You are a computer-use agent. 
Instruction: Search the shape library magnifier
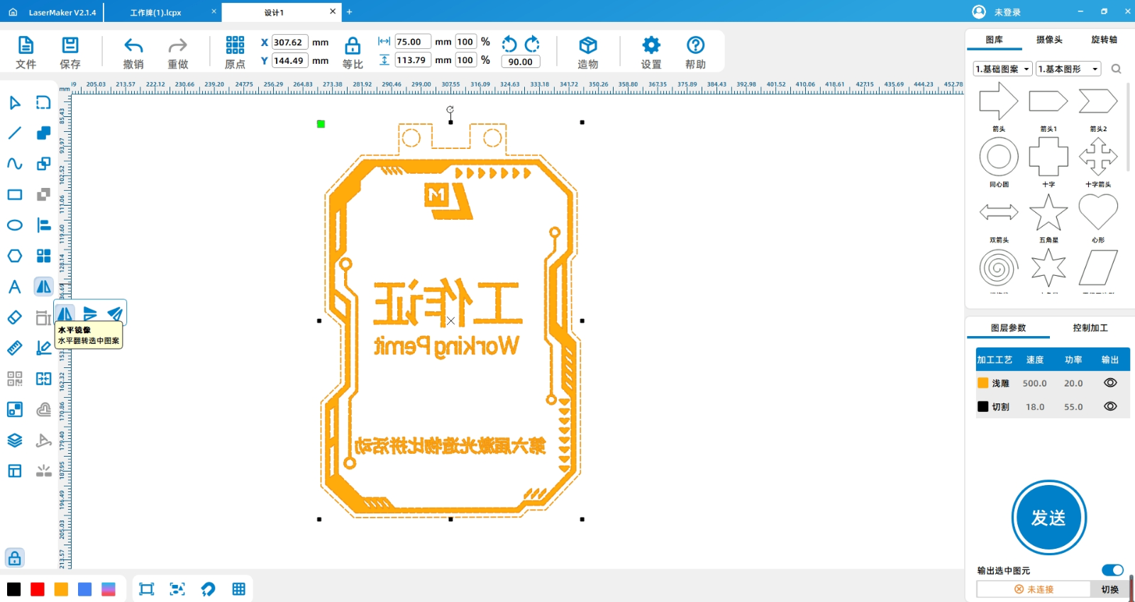pyautogui.click(x=1116, y=69)
